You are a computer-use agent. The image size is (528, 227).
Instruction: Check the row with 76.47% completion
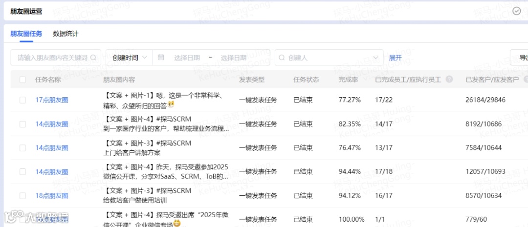click(x=22, y=147)
